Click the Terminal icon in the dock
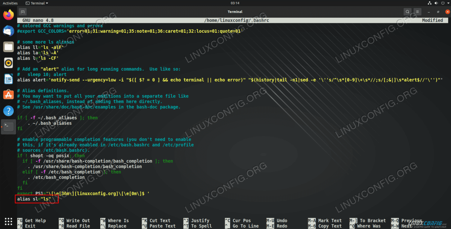Viewport: 451px width, 229px height. [8, 126]
